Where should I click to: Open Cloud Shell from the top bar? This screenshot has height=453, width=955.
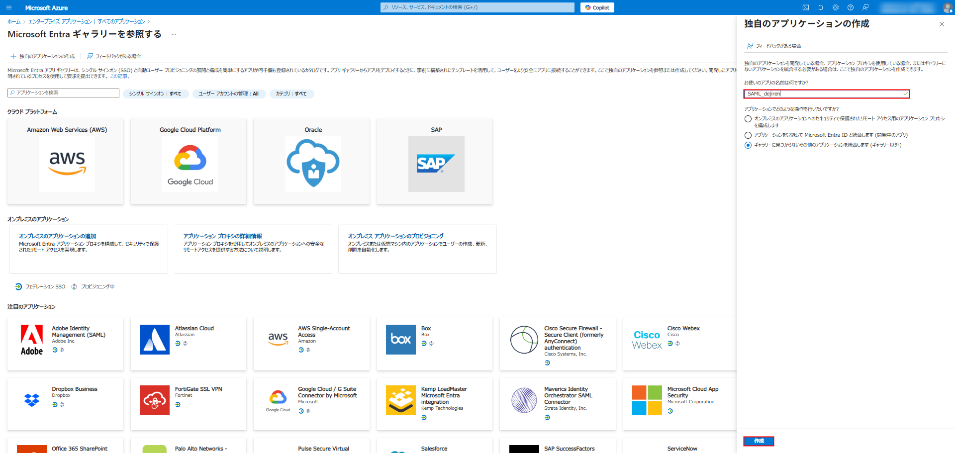pos(806,7)
